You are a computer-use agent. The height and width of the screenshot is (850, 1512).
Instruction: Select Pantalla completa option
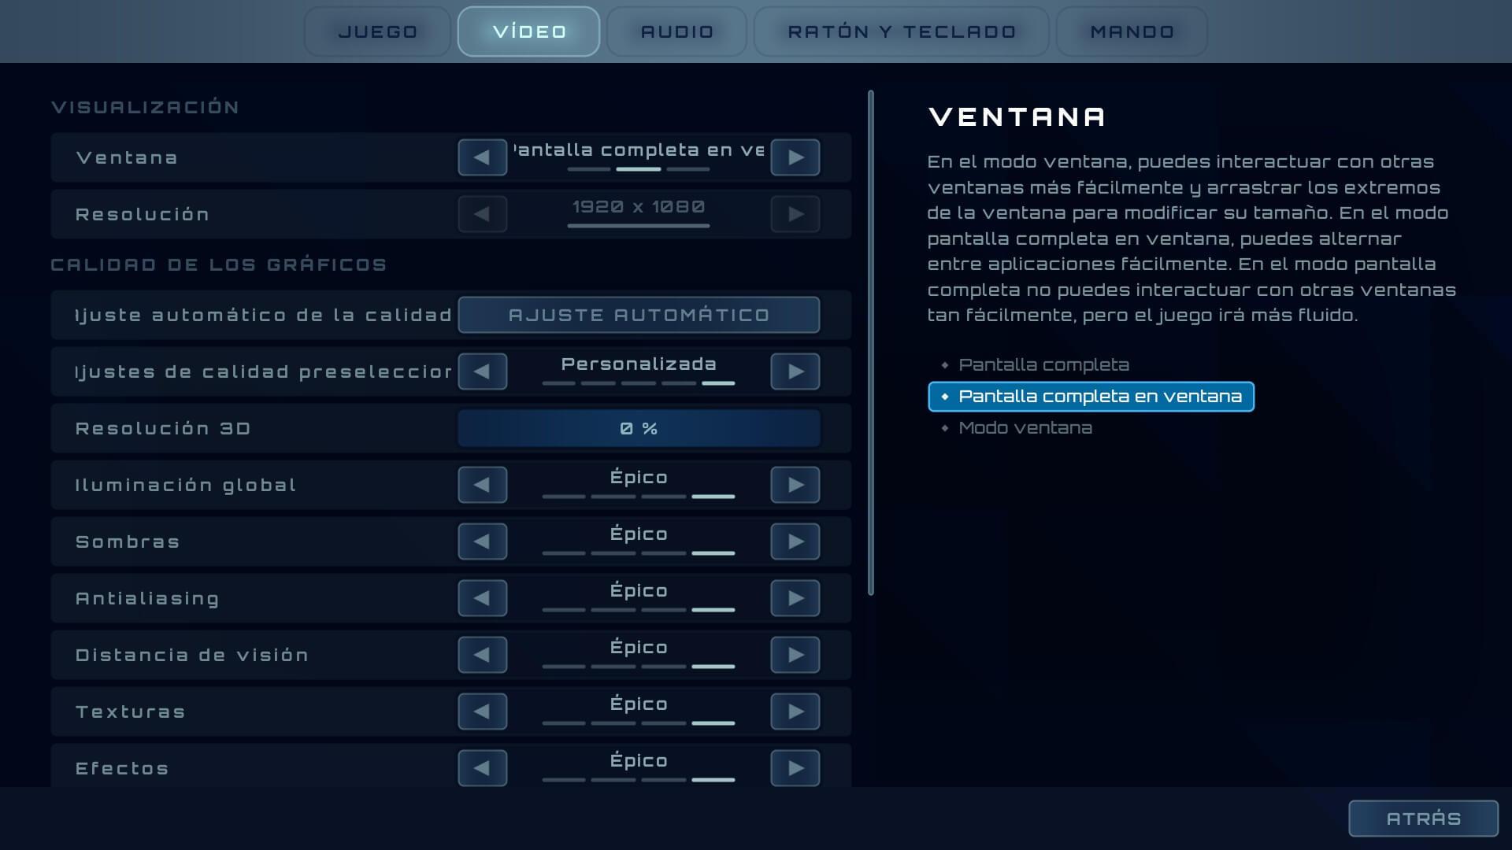pyautogui.click(x=1043, y=365)
